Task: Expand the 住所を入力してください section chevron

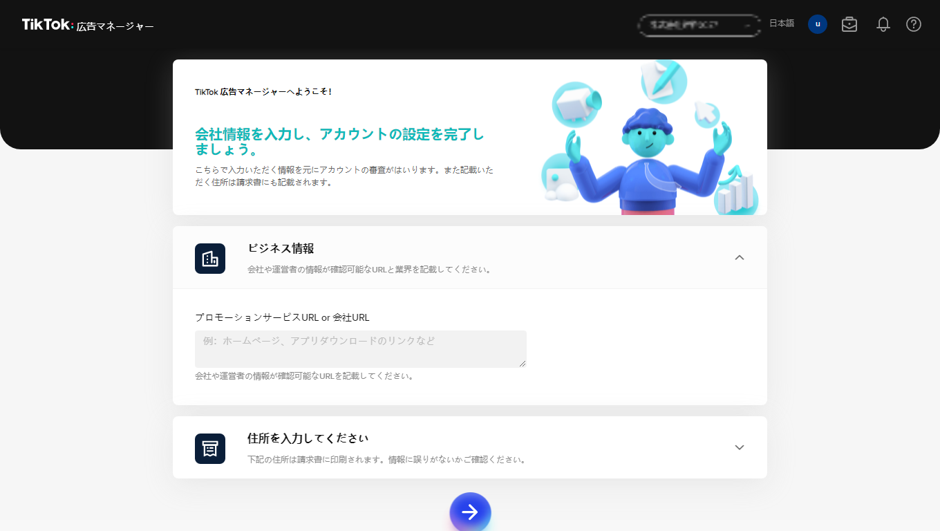Action: 740,447
